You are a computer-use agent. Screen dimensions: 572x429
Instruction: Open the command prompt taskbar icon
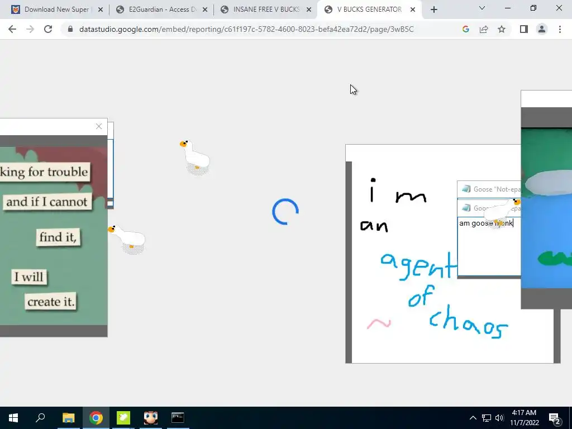tap(178, 418)
